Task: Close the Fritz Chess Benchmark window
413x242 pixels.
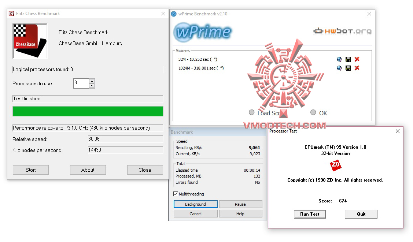Action: [x=163, y=14]
